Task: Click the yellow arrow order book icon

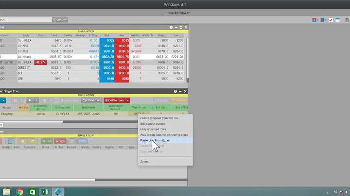Action: (x=33, y=141)
